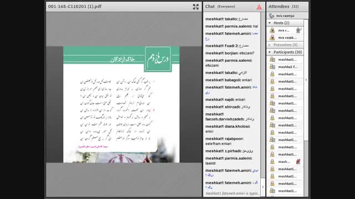Viewport: 355px width, 199px height.
Task: Click avatar icon of host mrs rezak...
Action: [272, 38]
